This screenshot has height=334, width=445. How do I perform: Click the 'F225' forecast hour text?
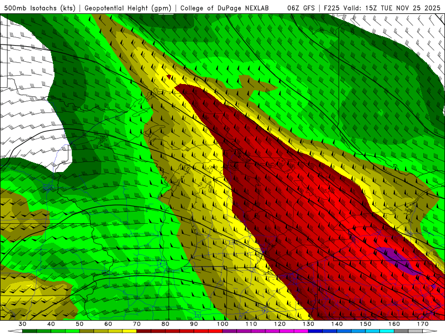tap(332, 8)
